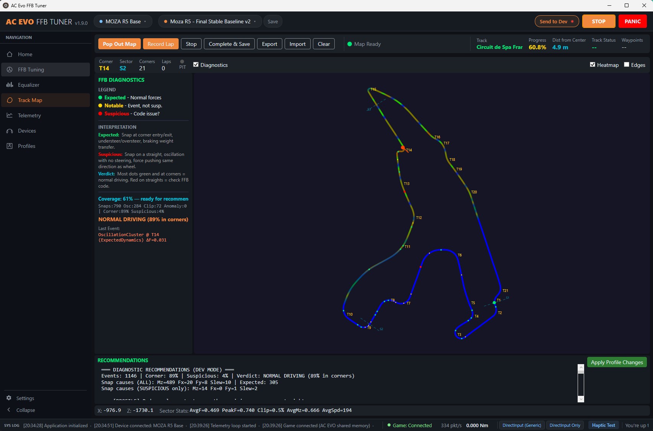Click the T20 corner label on map

474,192
